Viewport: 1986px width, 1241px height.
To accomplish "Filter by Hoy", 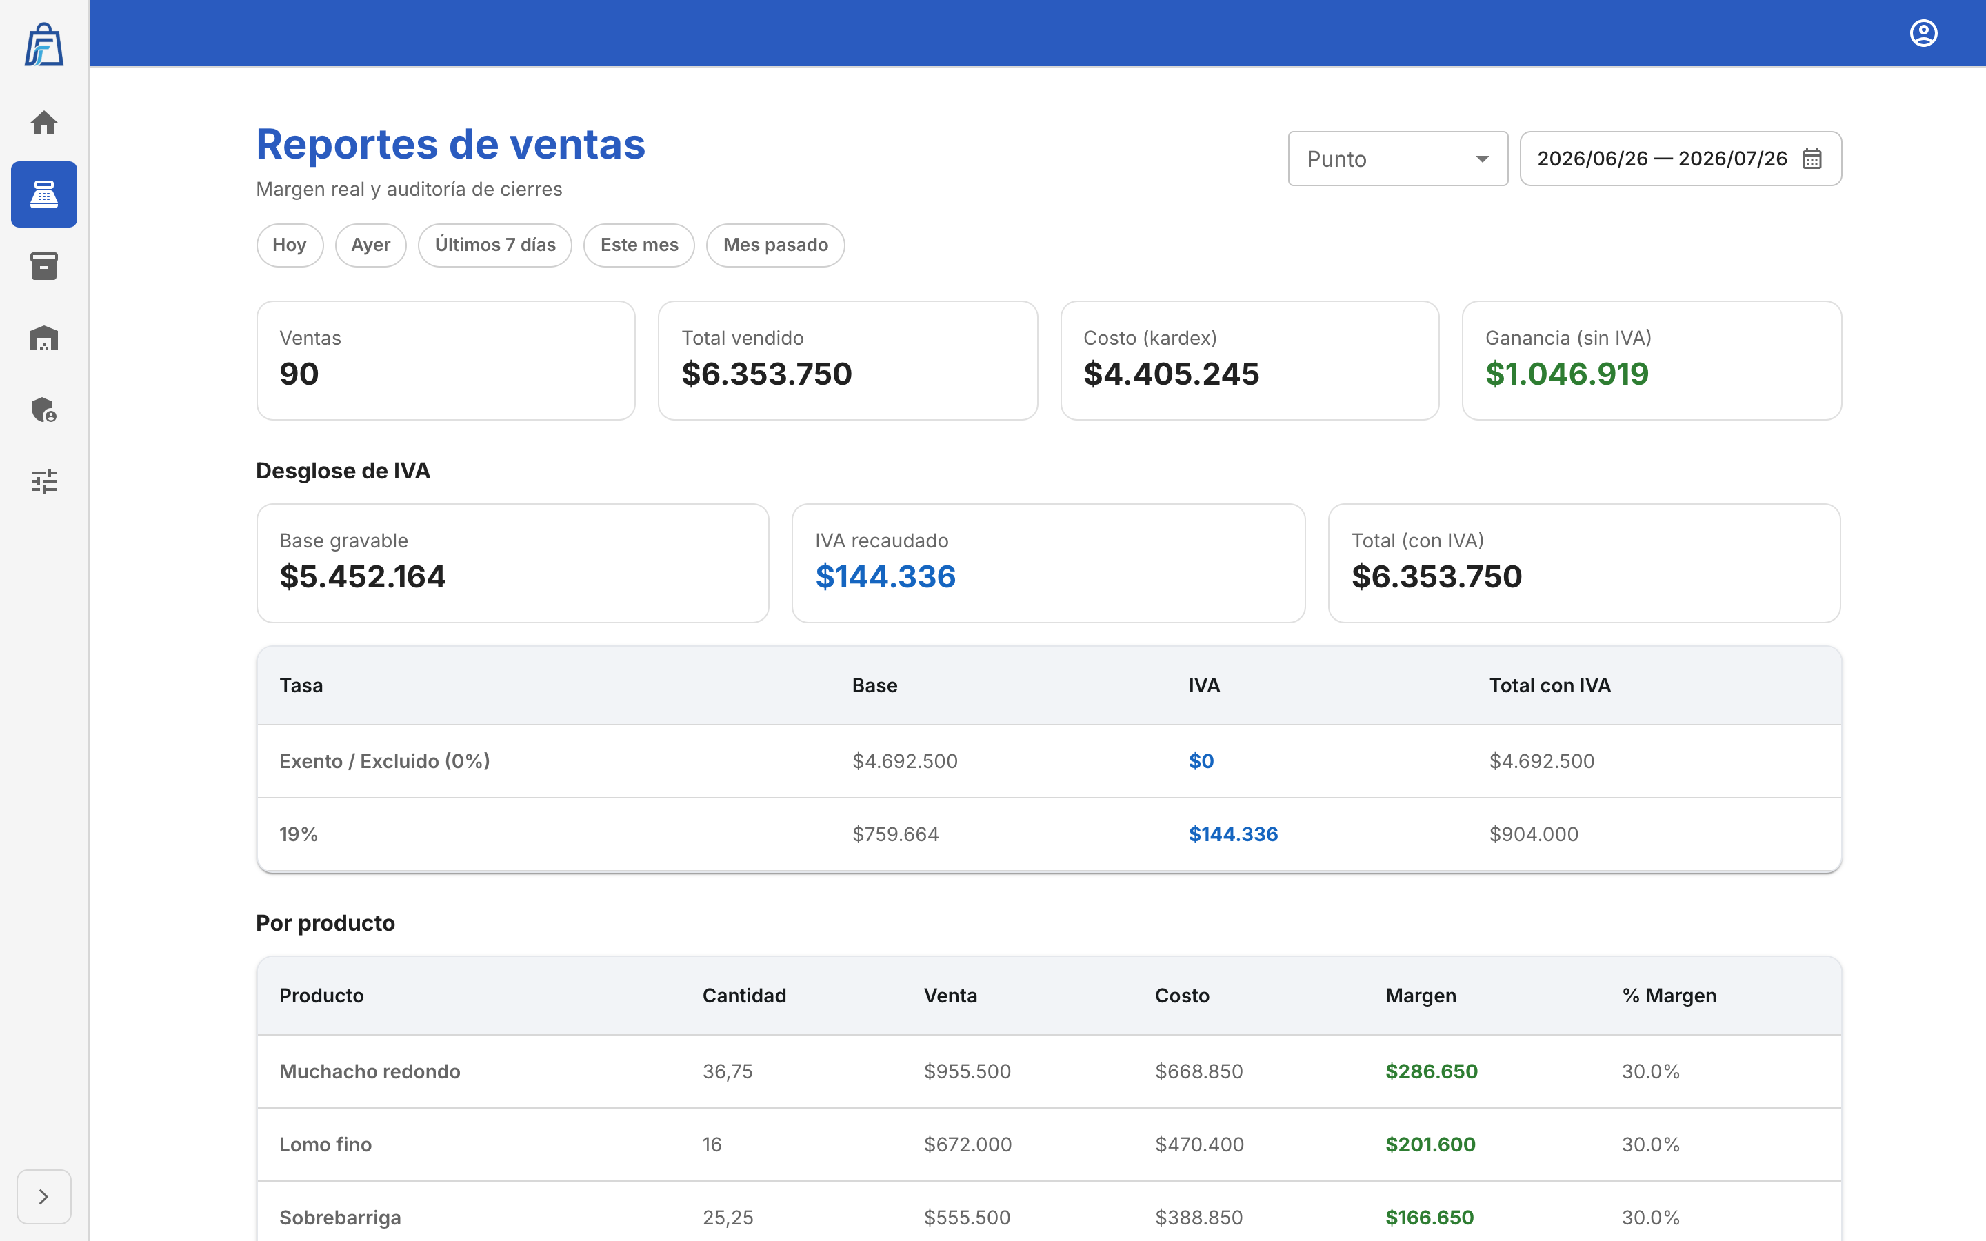I will (x=290, y=245).
